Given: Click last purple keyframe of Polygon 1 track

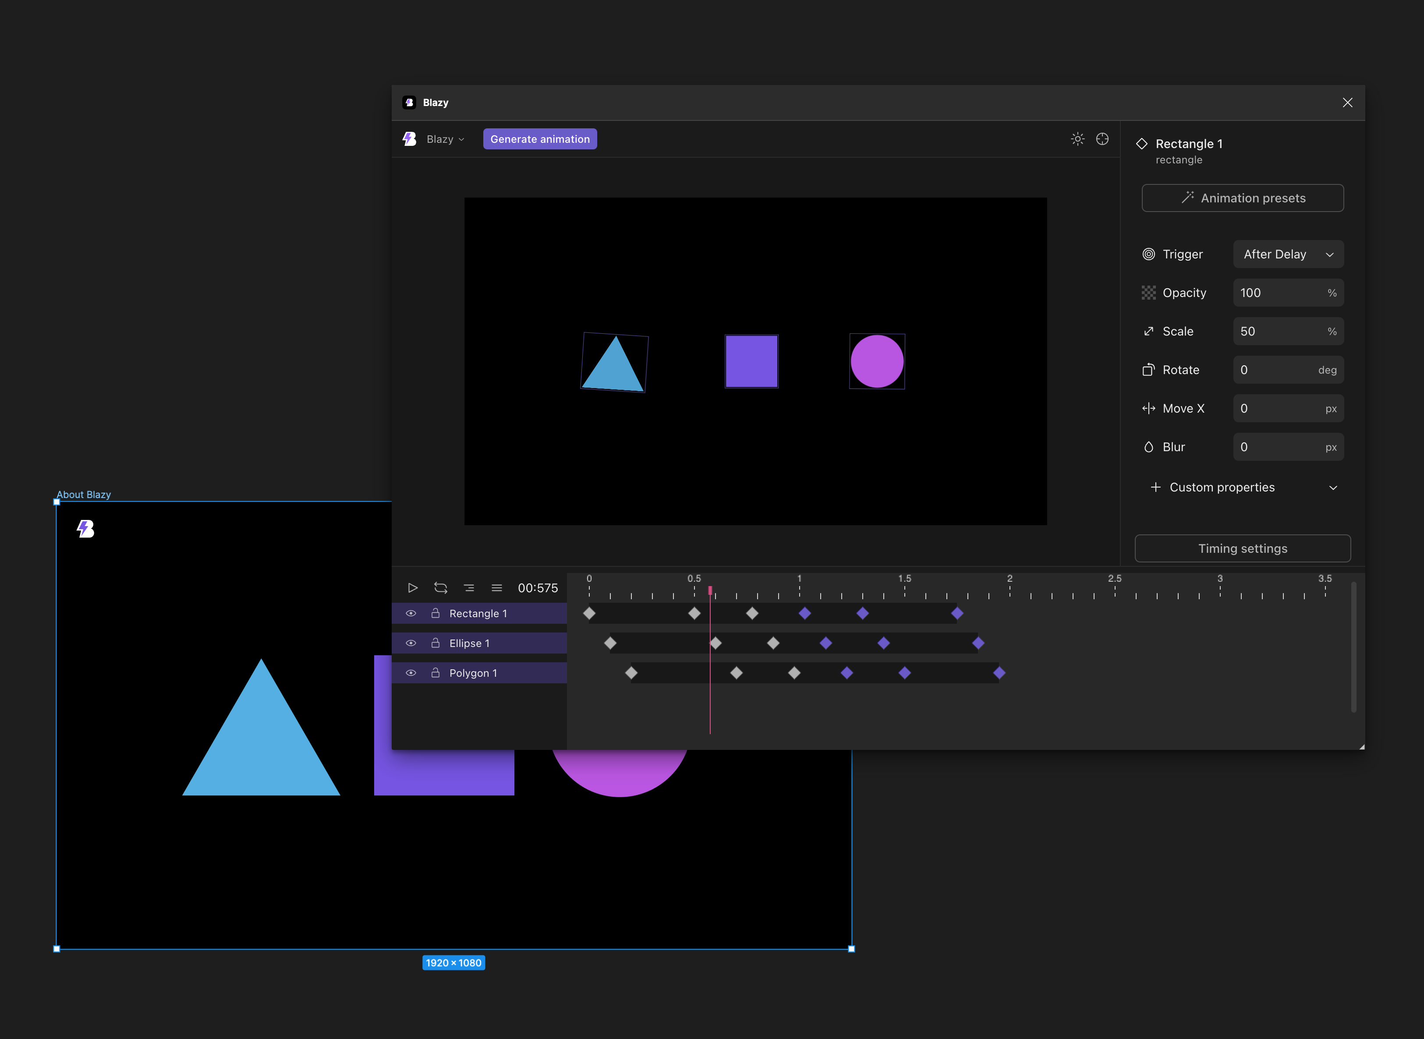Looking at the screenshot, I should pos(999,673).
